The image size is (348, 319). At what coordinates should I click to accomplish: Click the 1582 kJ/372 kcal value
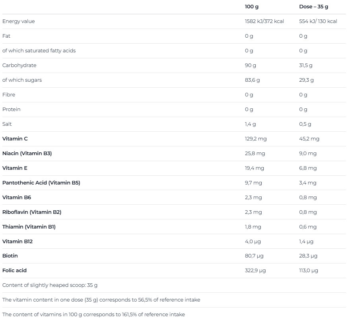point(264,21)
